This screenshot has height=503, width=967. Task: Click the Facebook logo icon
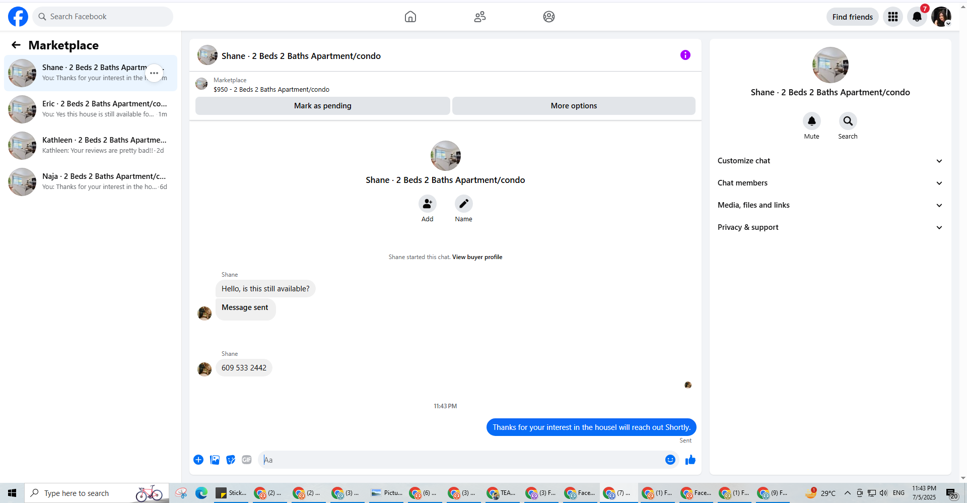pyautogui.click(x=18, y=17)
